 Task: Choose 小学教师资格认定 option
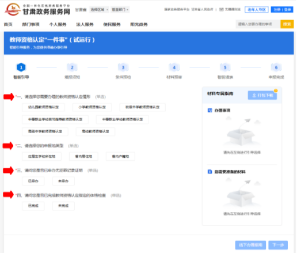(x=92, y=107)
